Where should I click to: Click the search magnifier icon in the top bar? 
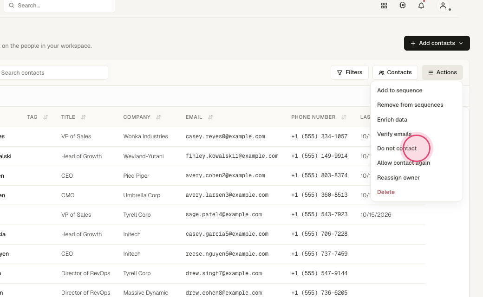(12, 6)
